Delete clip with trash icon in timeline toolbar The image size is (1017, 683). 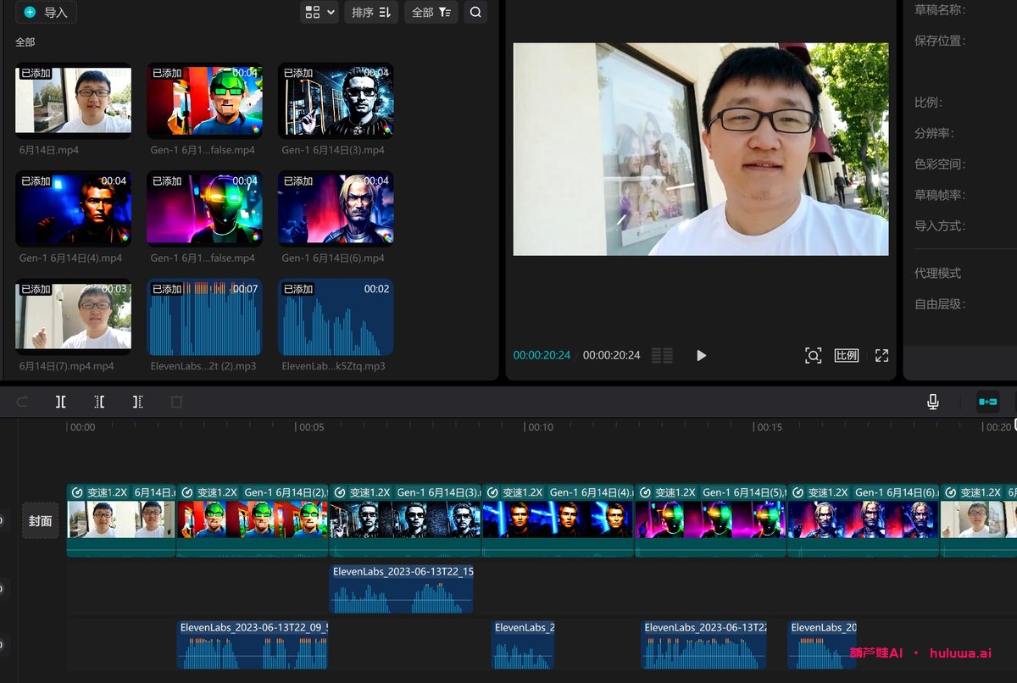pyautogui.click(x=176, y=401)
